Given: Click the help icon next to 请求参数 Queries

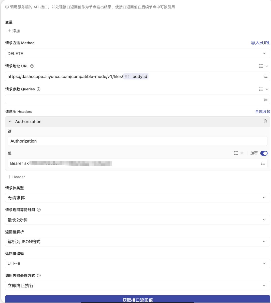Looking at the screenshot, I should click(38, 89).
